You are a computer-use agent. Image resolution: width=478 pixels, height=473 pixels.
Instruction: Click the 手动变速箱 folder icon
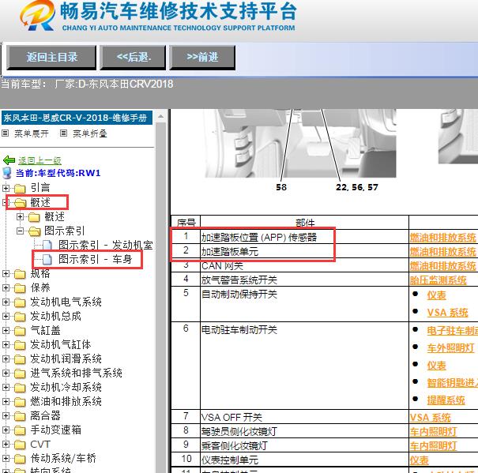(x=20, y=430)
